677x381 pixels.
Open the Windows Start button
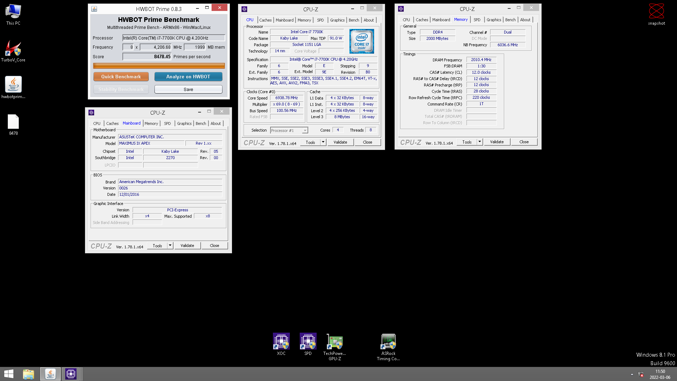pyautogui.click(x=9, y=374)
